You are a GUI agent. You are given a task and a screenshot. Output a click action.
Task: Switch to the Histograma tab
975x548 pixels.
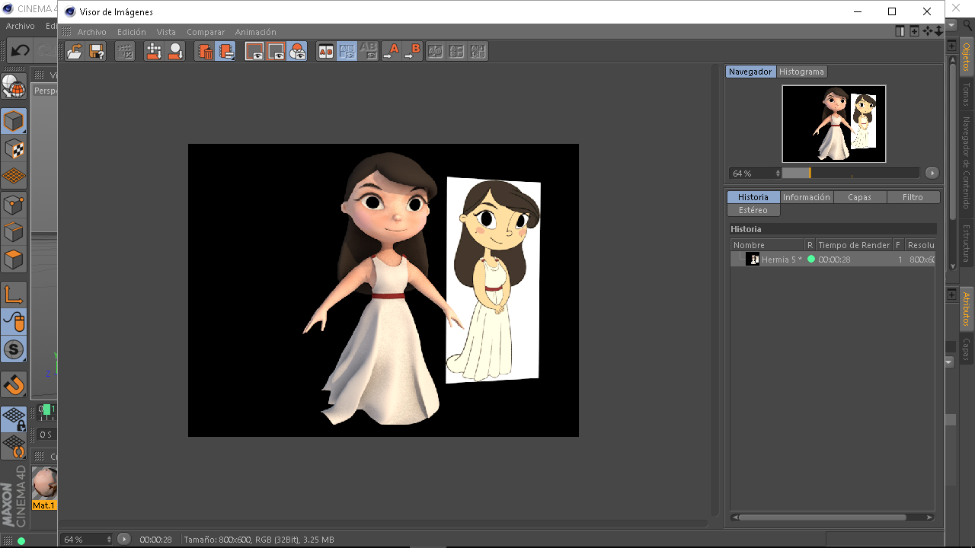(x=801, y=72)
